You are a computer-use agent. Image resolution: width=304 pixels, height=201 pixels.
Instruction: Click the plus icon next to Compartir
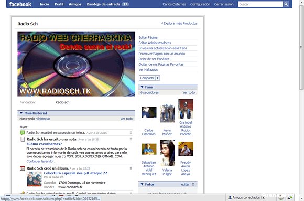158,78
